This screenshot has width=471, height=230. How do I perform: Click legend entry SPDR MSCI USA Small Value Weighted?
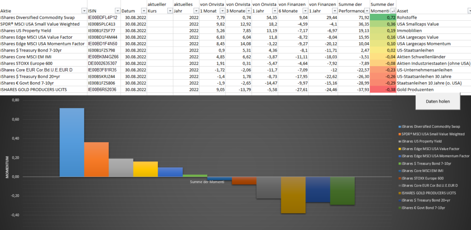click(x=431, y=134)
